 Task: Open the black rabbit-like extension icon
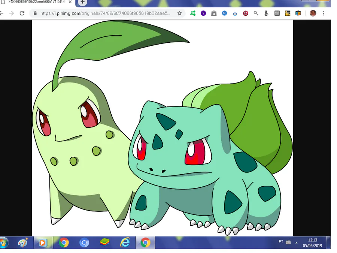tap(267, 13)
